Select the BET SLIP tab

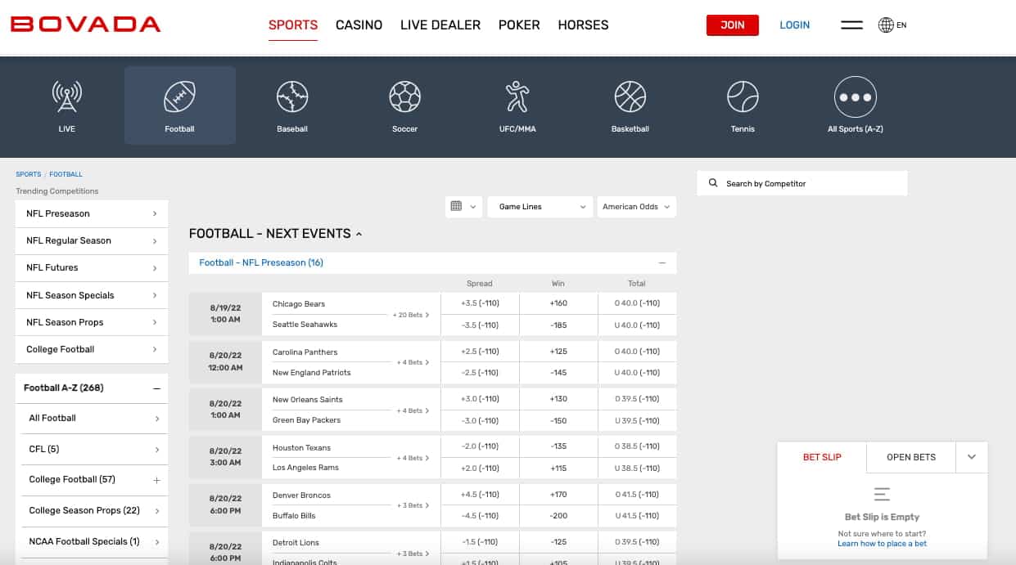coord(822,457)
